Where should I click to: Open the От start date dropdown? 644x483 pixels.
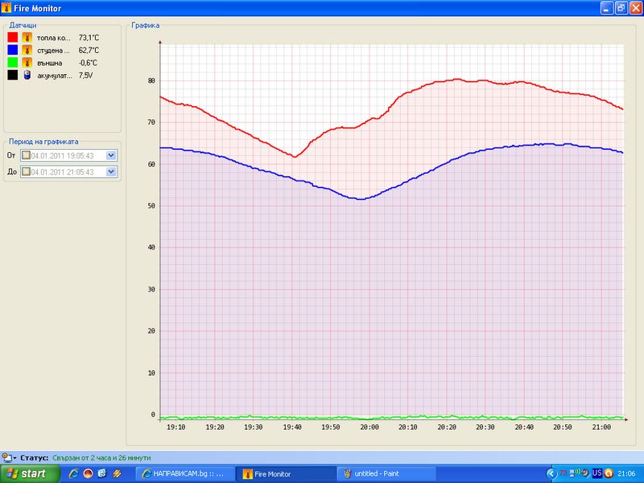111,155
